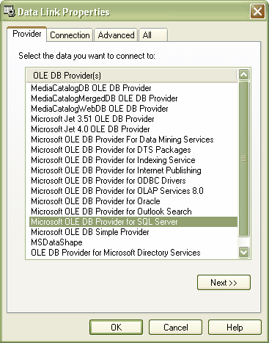Screen dimensions: 269x343
Task: Select Microsoft Jet 3.51 OLE DB Provider
Action: coord(133,119)
